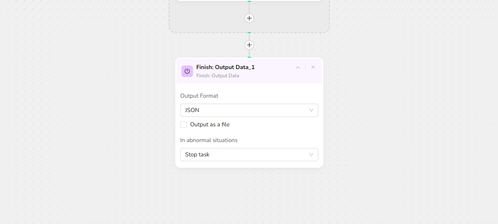Remove the Finish: Output Data_1 node with X
Viewport: 498px width, 224px height.
tap(313, 67)
